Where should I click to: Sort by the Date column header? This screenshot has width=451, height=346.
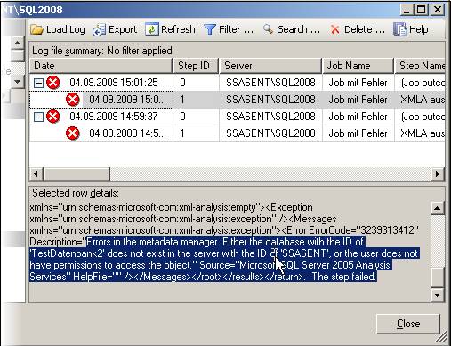101,66
